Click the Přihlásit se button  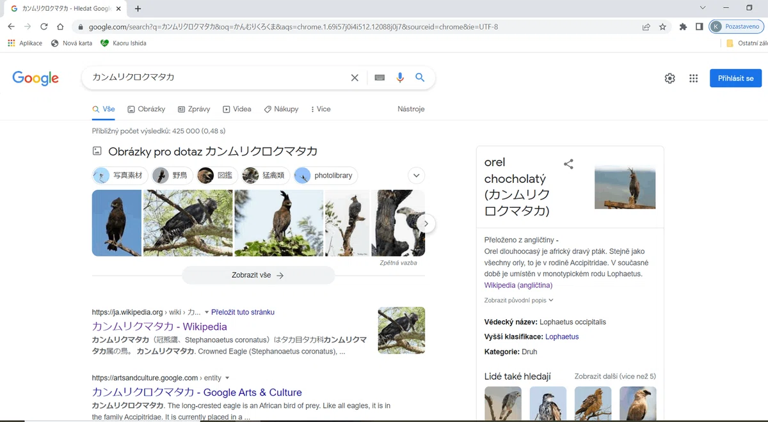click(x=735, y=78)
